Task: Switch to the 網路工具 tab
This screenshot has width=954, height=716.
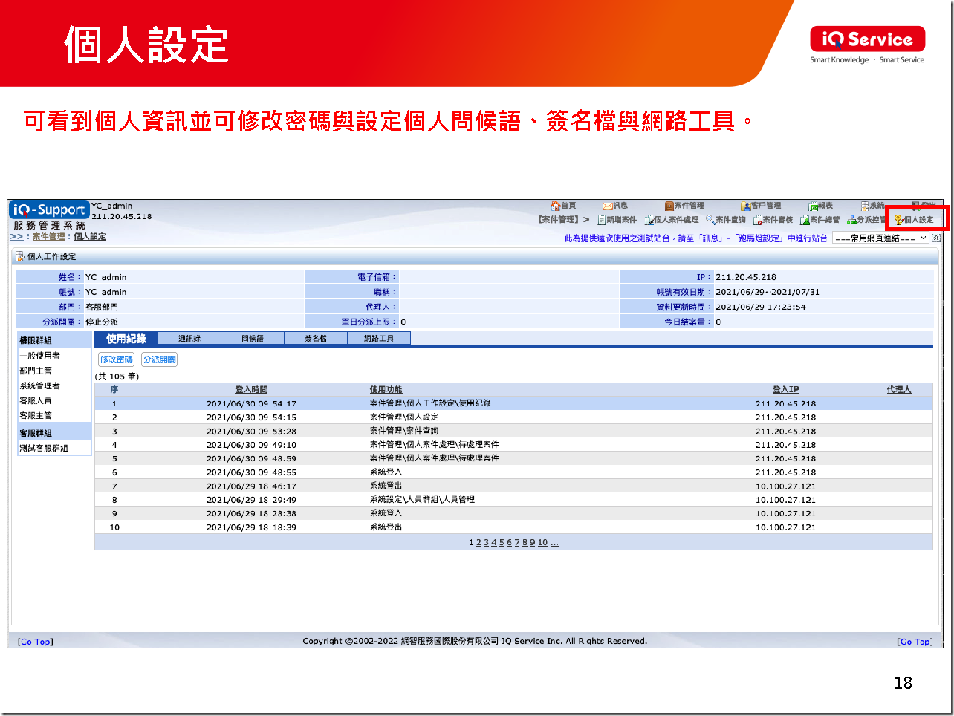Action: (x=379, y=339)
